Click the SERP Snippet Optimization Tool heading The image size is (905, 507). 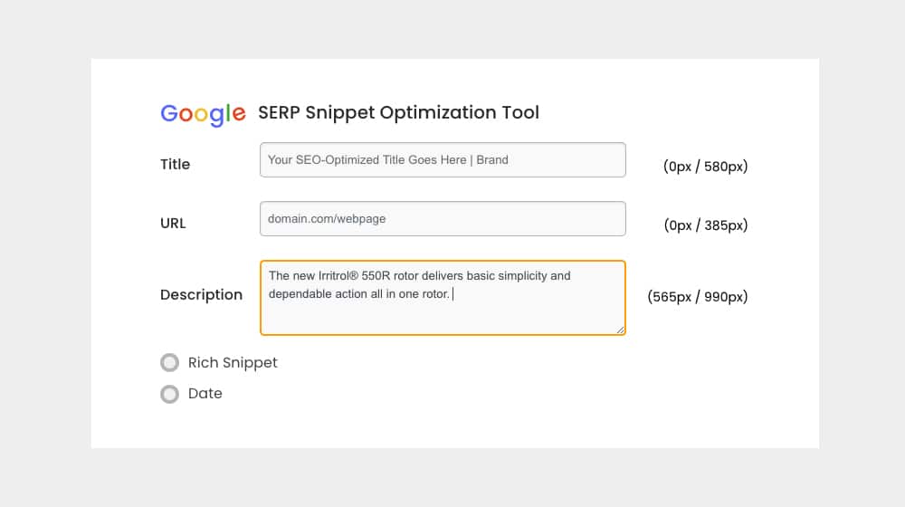(x=398, y=112)
